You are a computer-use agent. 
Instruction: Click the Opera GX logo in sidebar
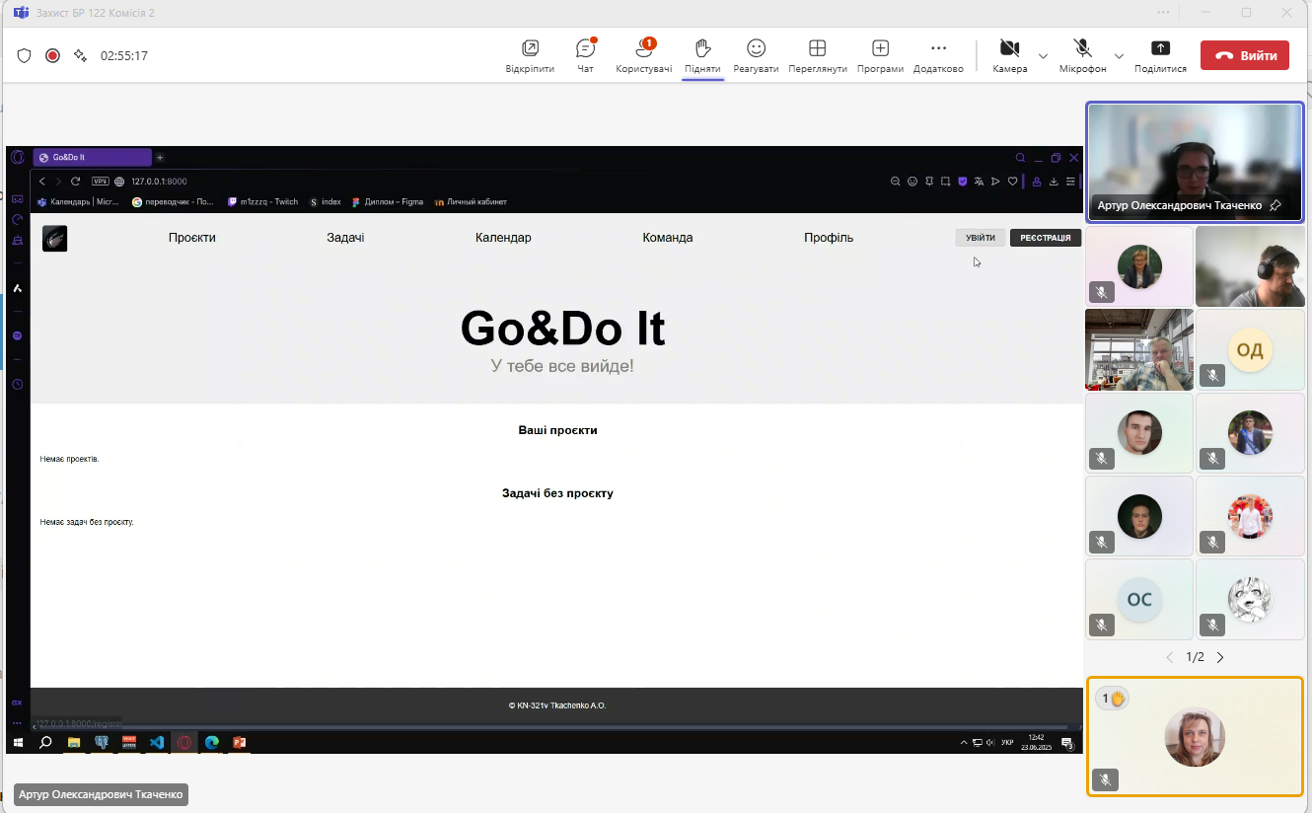(17, 158)
